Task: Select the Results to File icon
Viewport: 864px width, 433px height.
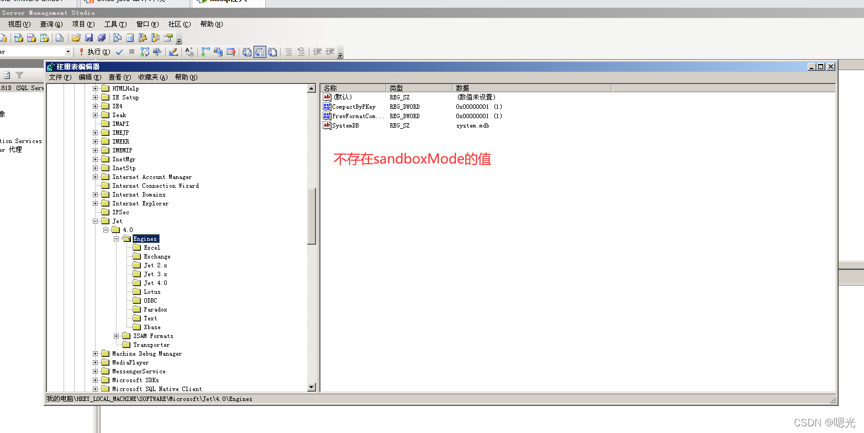Action: pyautogui.click(x=272, y=52)
